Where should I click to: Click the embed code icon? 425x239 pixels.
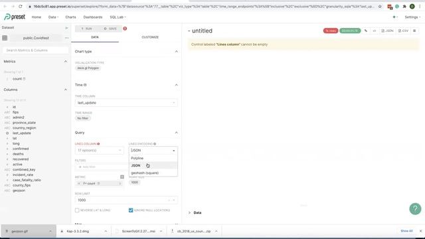(x=375, y=31)
